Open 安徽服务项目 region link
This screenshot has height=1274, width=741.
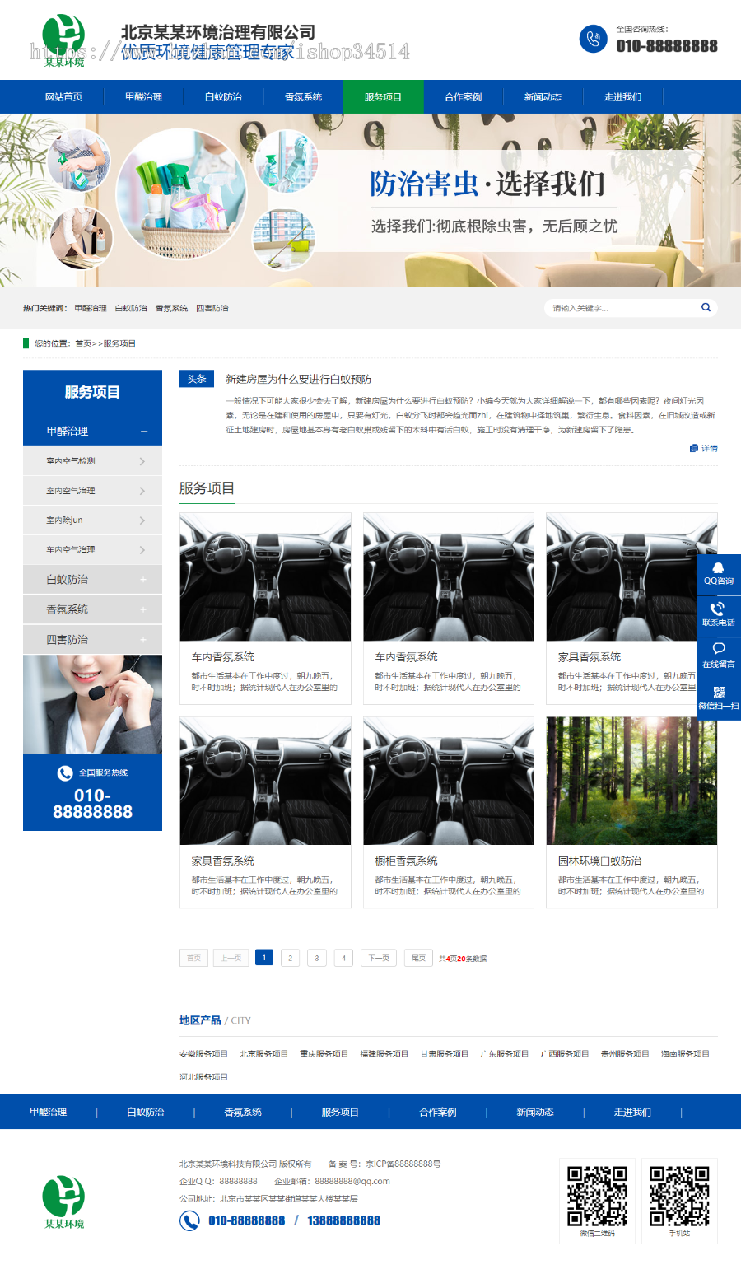[x=203, y=1054]
